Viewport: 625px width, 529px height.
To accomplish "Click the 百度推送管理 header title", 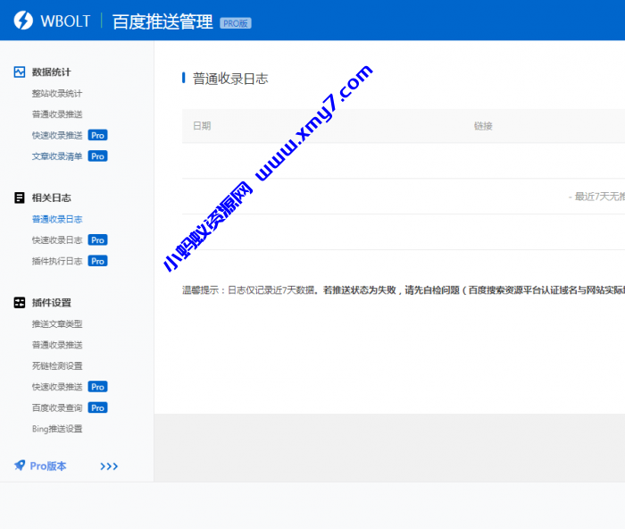I will 162,21.
